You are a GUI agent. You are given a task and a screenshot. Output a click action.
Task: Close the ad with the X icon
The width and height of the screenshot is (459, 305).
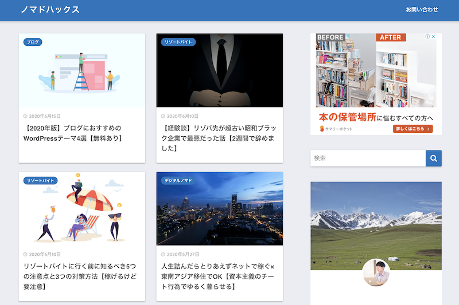(x=434, y=37)
